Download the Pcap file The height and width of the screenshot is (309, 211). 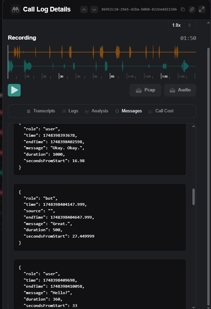(145, 90)
